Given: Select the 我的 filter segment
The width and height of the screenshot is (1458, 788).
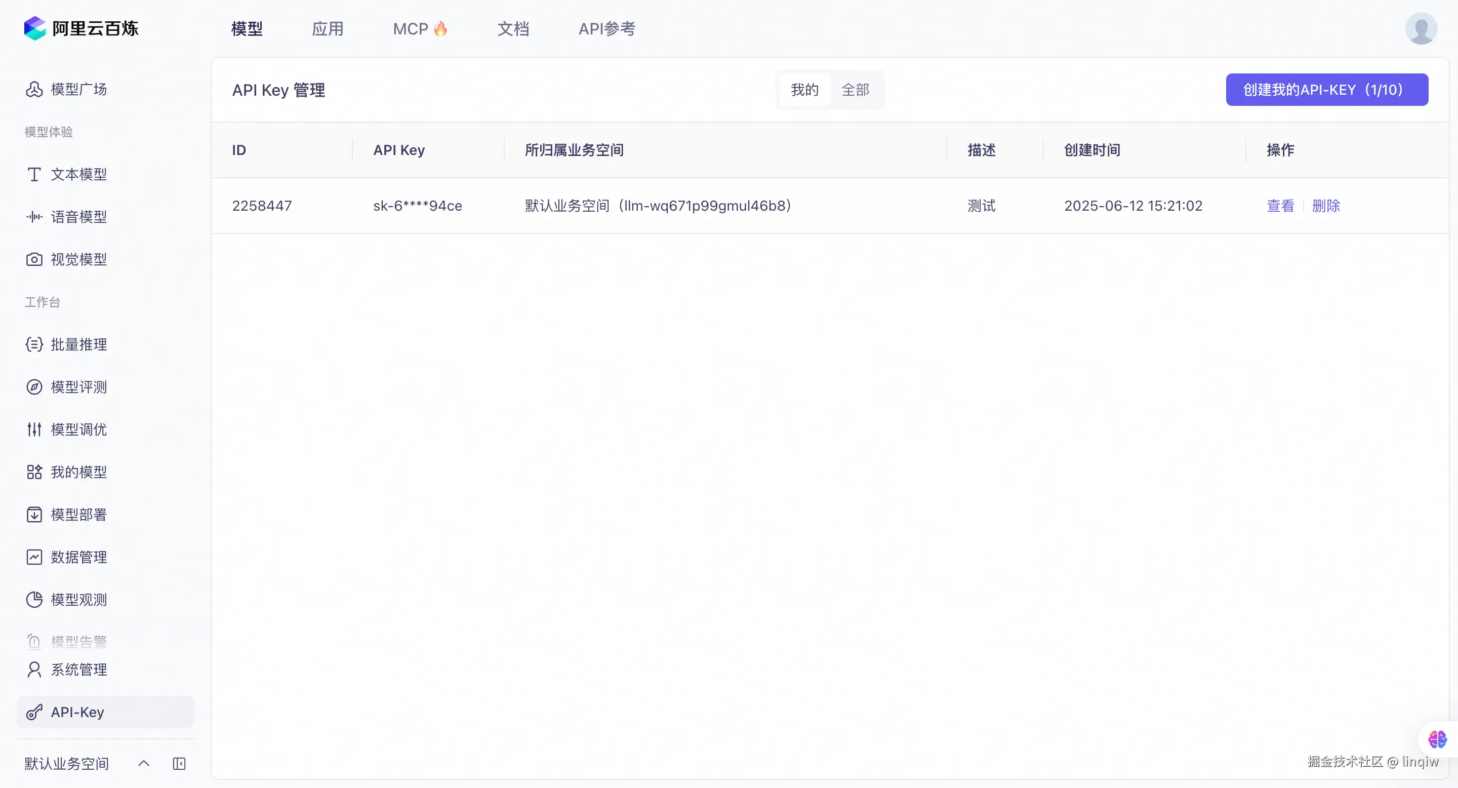Looking at the screenshot, I should click(x=804, y=90).
